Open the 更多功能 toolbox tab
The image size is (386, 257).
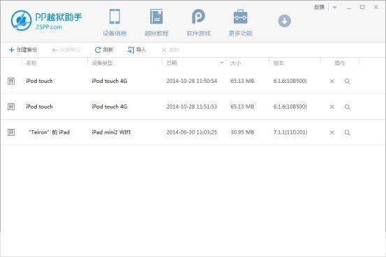pyautogui.click(x=241, y=22)
